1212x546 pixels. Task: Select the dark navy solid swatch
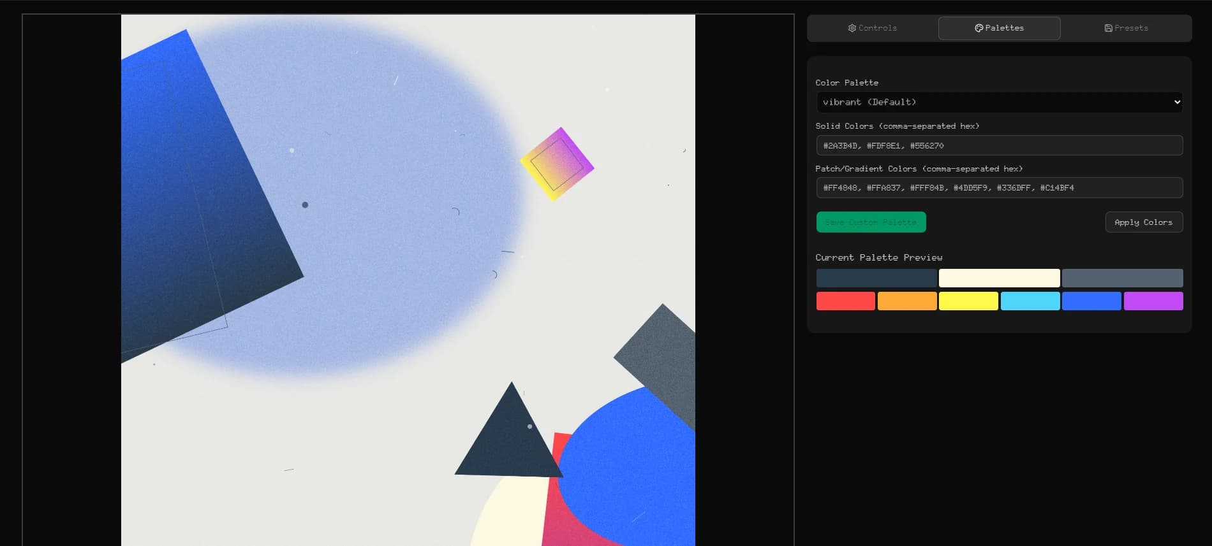tap(876, 278)
